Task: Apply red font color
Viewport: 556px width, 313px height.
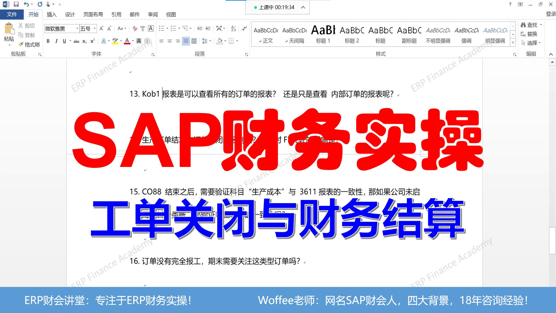Action: tap(127, 41)
